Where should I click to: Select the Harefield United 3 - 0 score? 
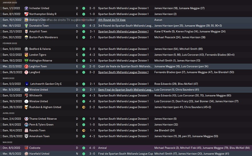pyautogui.click(x=92, y=154)
